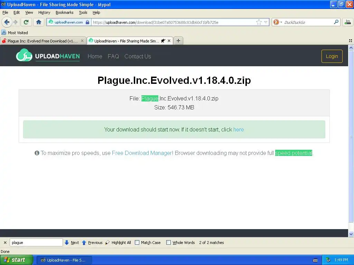The image size is (354, 265).
Task: Click the highlighted 'speed potential' text
Action: (294, 153)
